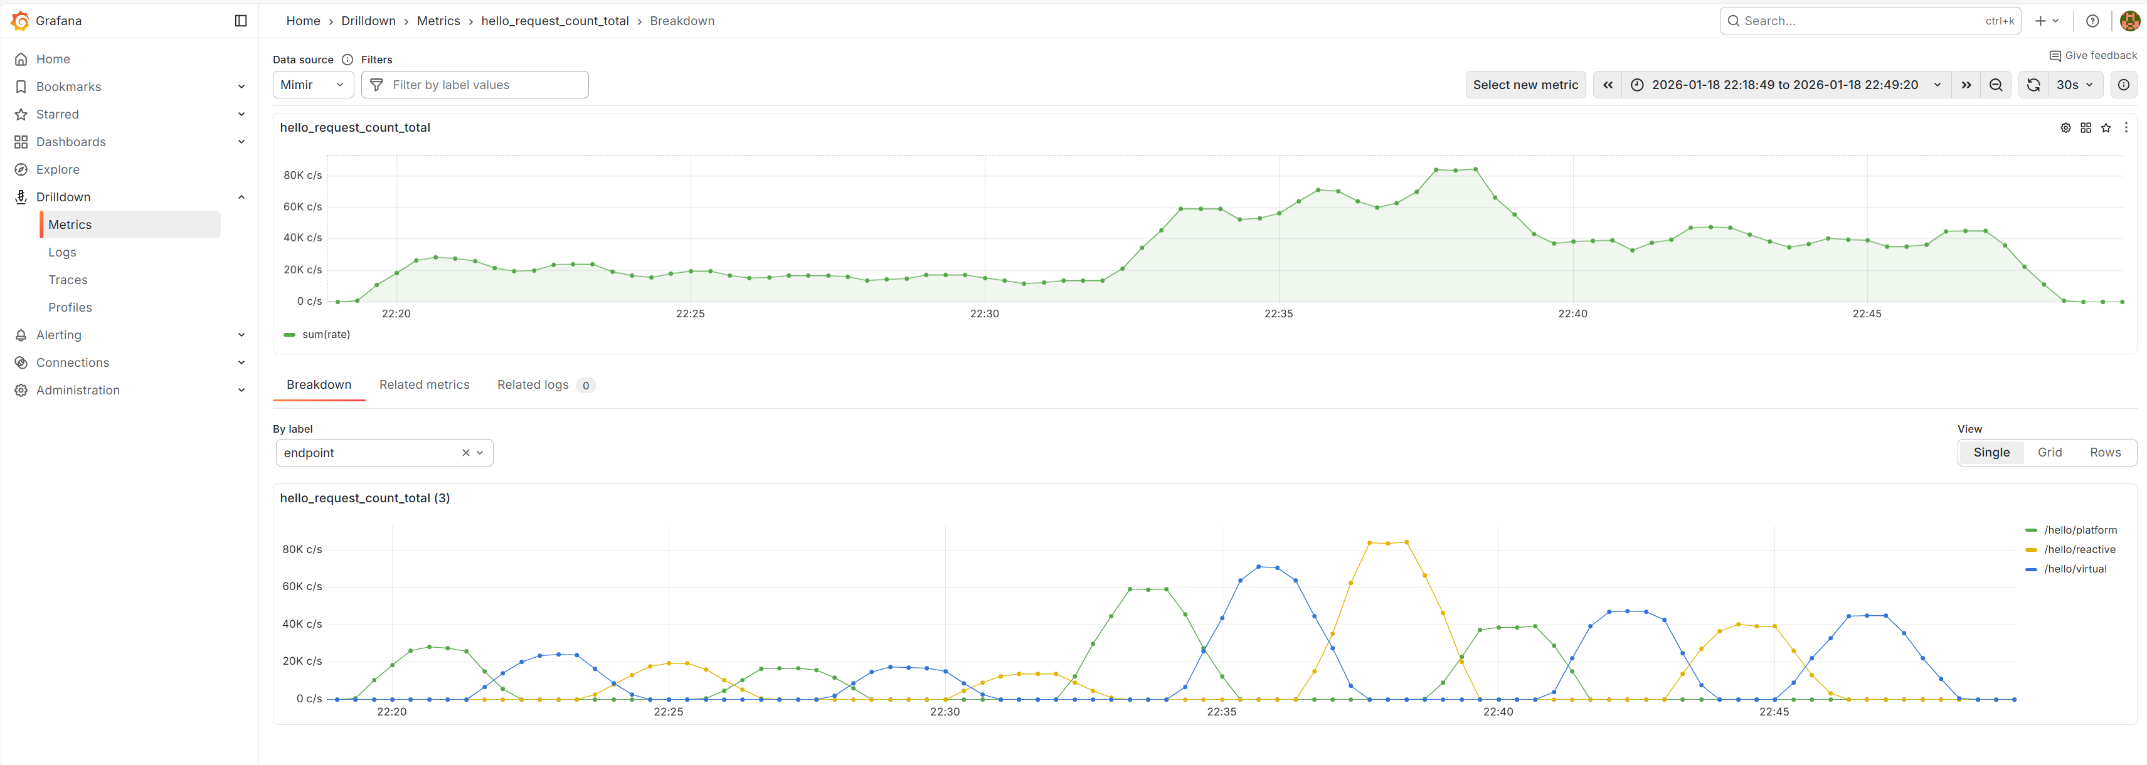This screenshot has height=765, width=2147.
Task: Click the Explore compass icon in sidebar
Action: [21, 169]
